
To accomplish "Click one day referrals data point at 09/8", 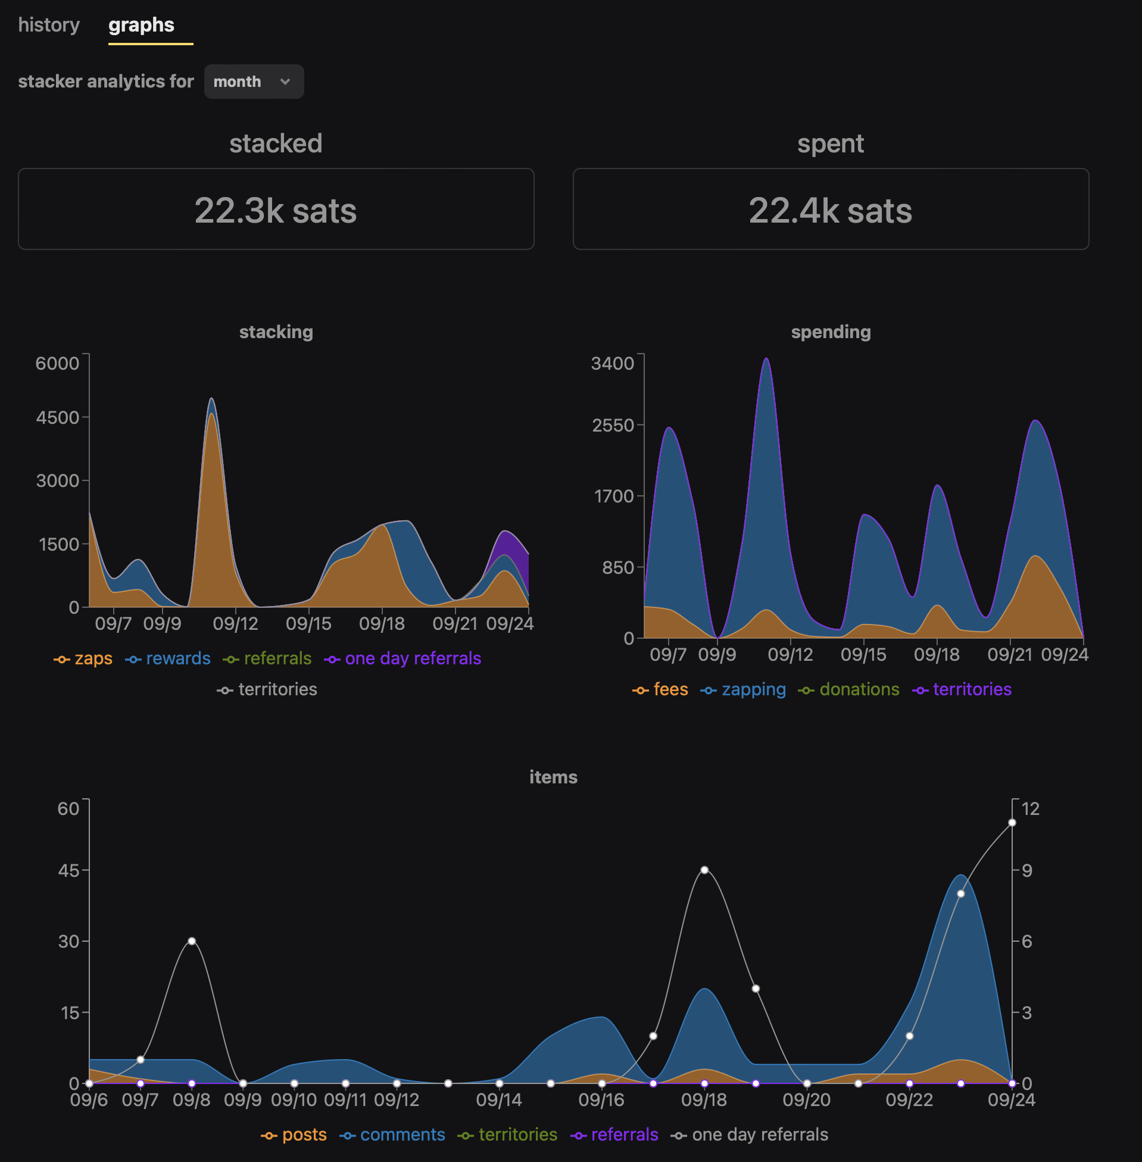I will pos(192,941).
